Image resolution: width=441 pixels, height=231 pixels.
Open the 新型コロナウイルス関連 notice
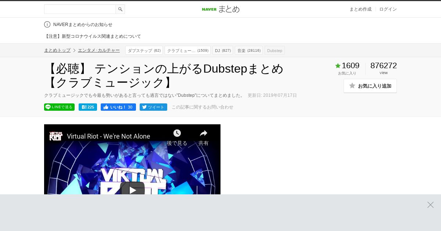(x=93, y=36)
